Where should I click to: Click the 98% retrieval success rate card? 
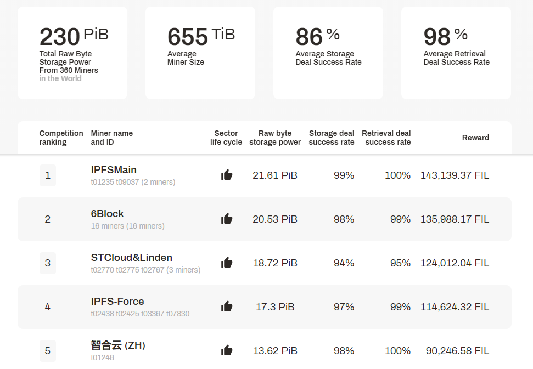point(456,53)
